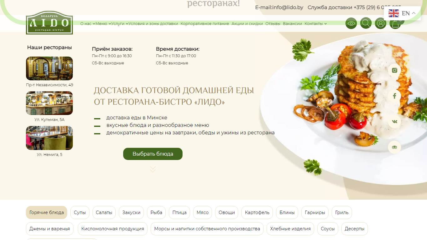Select the Соусы category
Viewport: 427px width, 240px height.
pos(328,229)
